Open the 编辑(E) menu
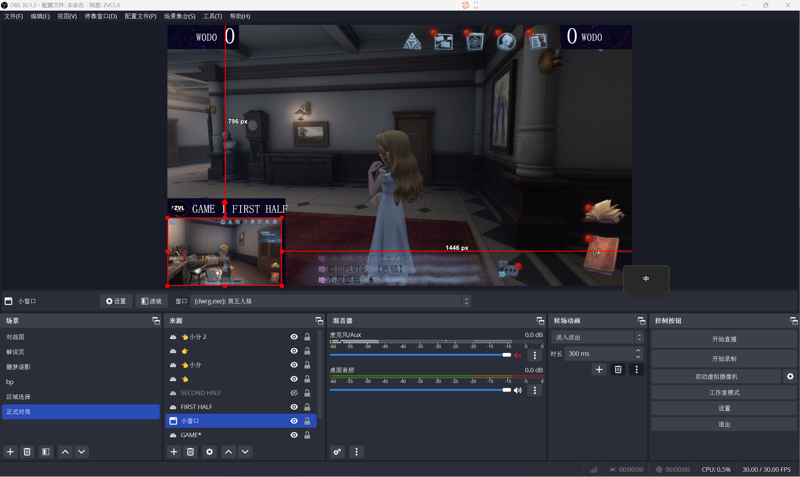Viewport: 800px width, 477px height. [40, 16]
